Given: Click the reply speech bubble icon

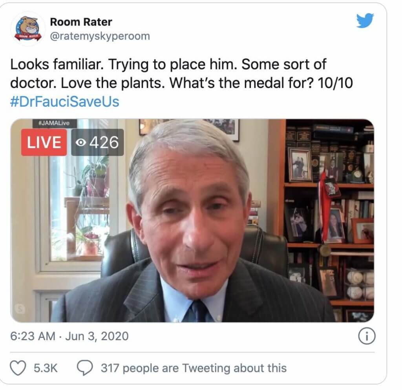Looking at the screenshot, I should [85, 368].
